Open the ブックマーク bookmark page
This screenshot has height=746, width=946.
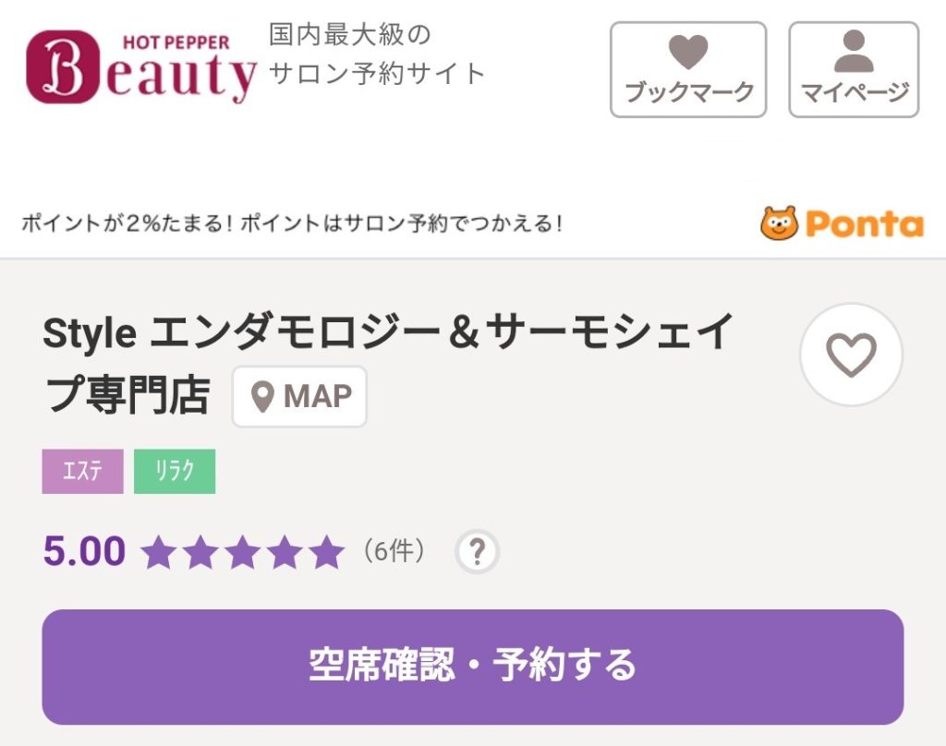(x=688, y=70)
